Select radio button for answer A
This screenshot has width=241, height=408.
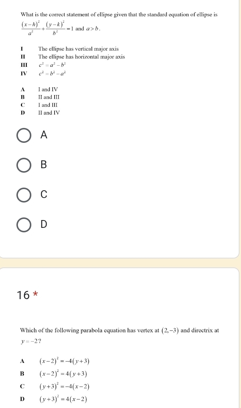24,136
